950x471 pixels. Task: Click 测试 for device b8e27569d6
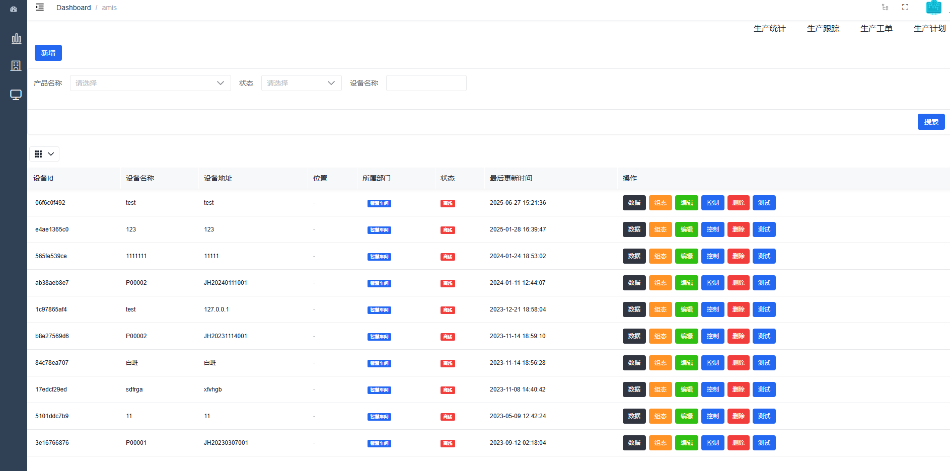click(x=764, y=336)
